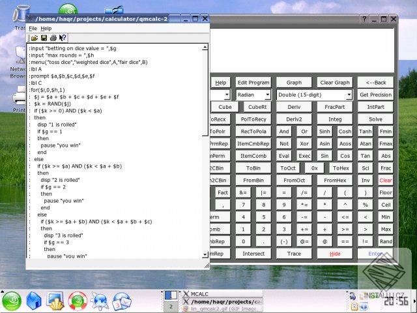Click the Exec button
417x313 pixels.
pyautogui.click(x=304, y=156)
